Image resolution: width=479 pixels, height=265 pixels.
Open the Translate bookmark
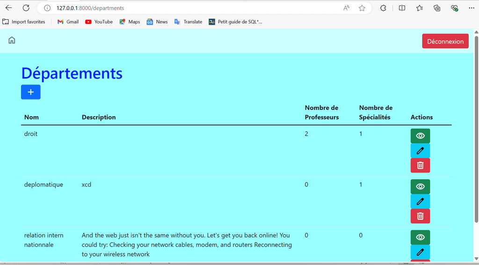pyautogui.click(x=188, y=21)
